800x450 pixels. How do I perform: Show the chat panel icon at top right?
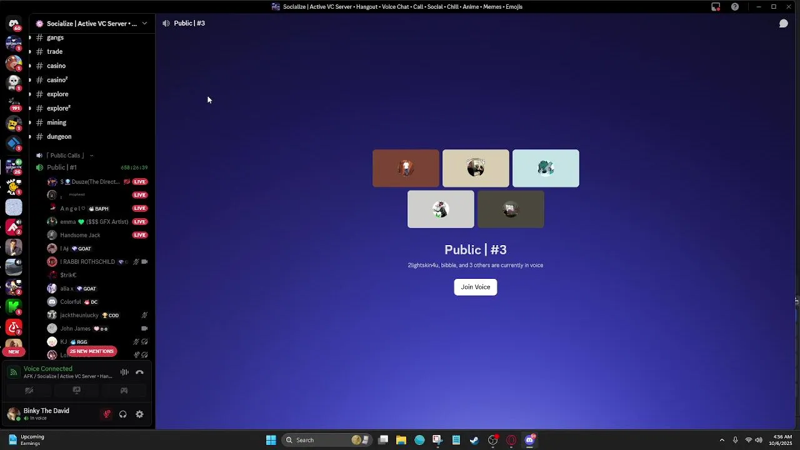[x=783, y=23]
